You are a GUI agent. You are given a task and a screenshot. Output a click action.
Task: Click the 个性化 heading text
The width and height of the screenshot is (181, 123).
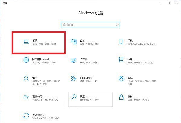(84, 59)
